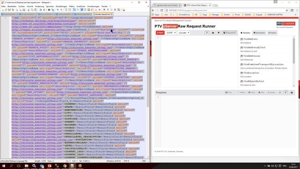Click the bookmark star in address bar

point(286,10)
